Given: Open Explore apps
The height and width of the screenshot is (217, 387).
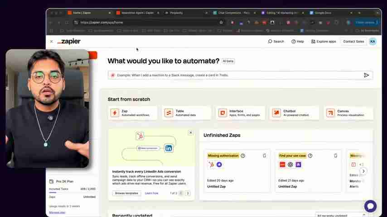Looking at the screenshot, I should point(324,42).
